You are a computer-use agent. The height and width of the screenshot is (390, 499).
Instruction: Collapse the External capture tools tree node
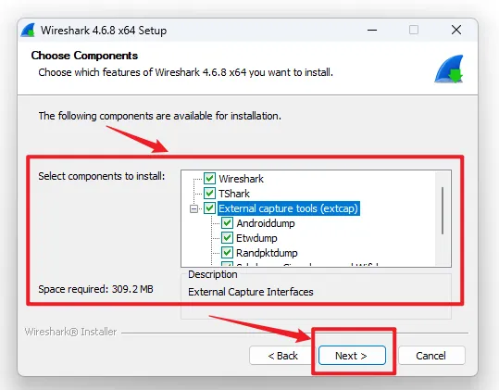(x=193, y=208)
